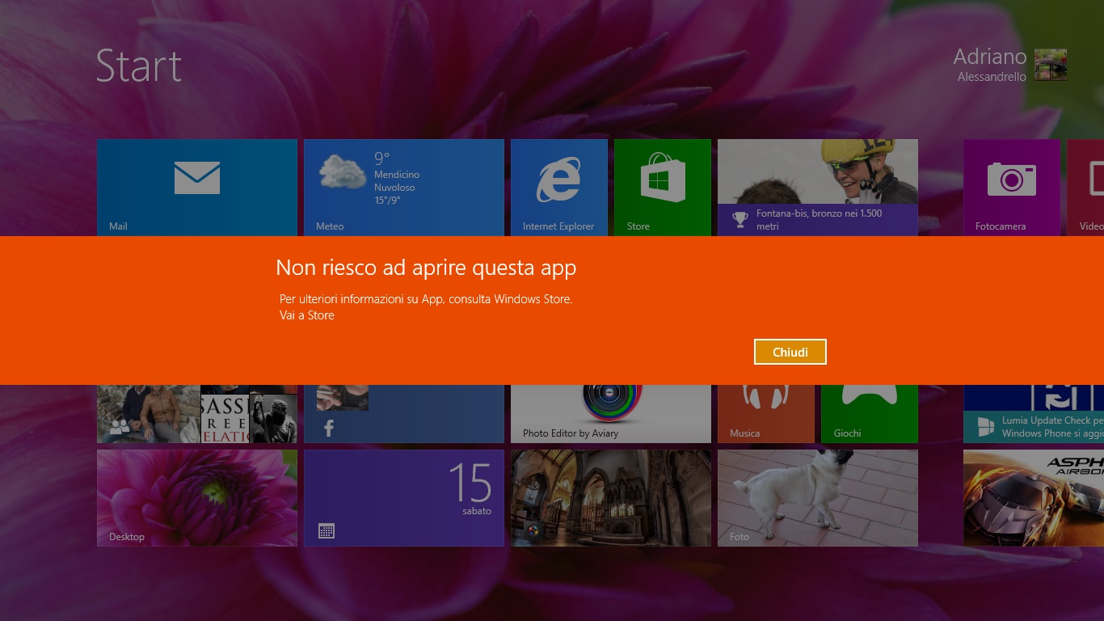The width and height of the screenshot is (1104, 621).
Task: Follow the Vai a Store link
Action: click(307, 315)
